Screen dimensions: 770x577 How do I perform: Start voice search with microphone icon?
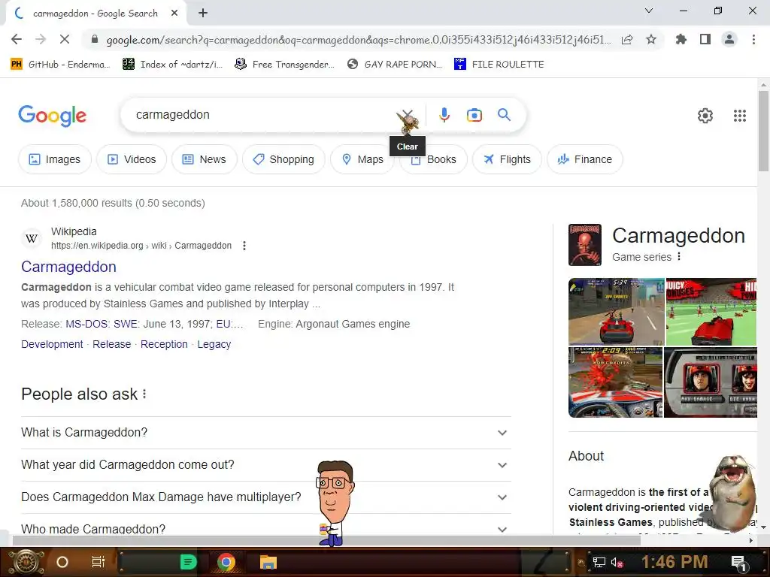coord(444,115)
